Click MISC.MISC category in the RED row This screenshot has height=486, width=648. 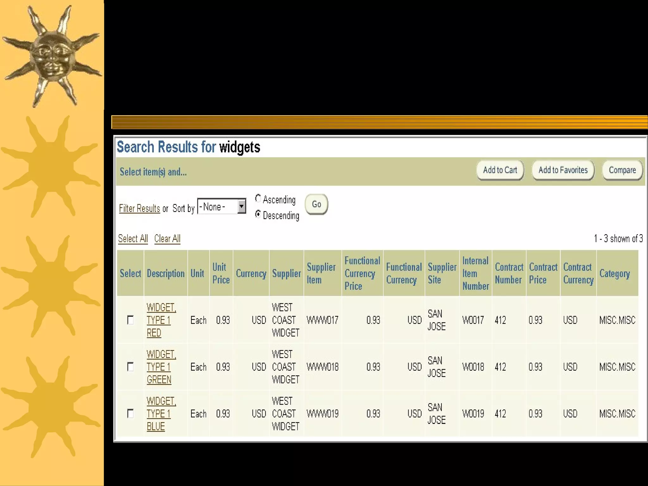(x=617, y=320)
